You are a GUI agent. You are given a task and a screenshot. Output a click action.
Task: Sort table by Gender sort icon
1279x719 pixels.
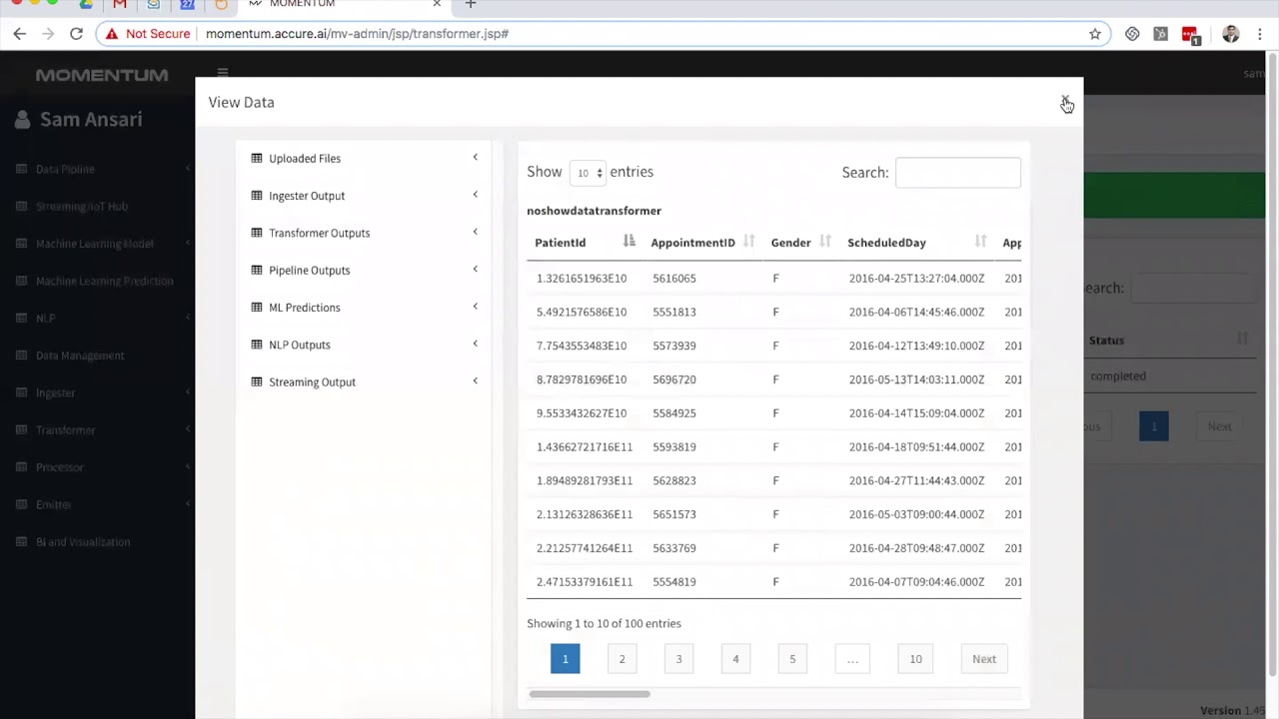(x=825, y=241)
